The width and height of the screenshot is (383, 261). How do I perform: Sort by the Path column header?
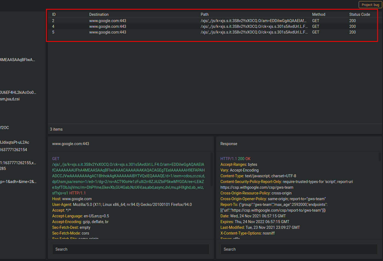tap(204, 14)
